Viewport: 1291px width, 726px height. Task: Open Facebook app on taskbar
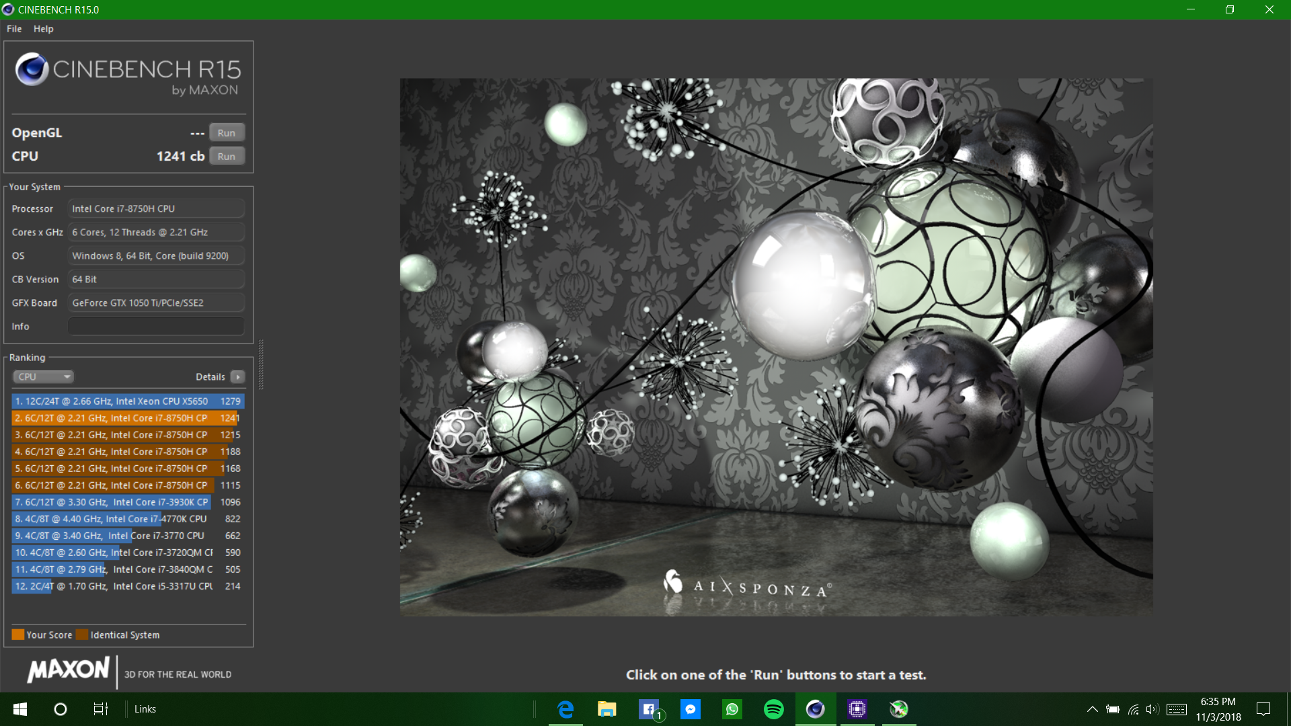coord(649,709)
